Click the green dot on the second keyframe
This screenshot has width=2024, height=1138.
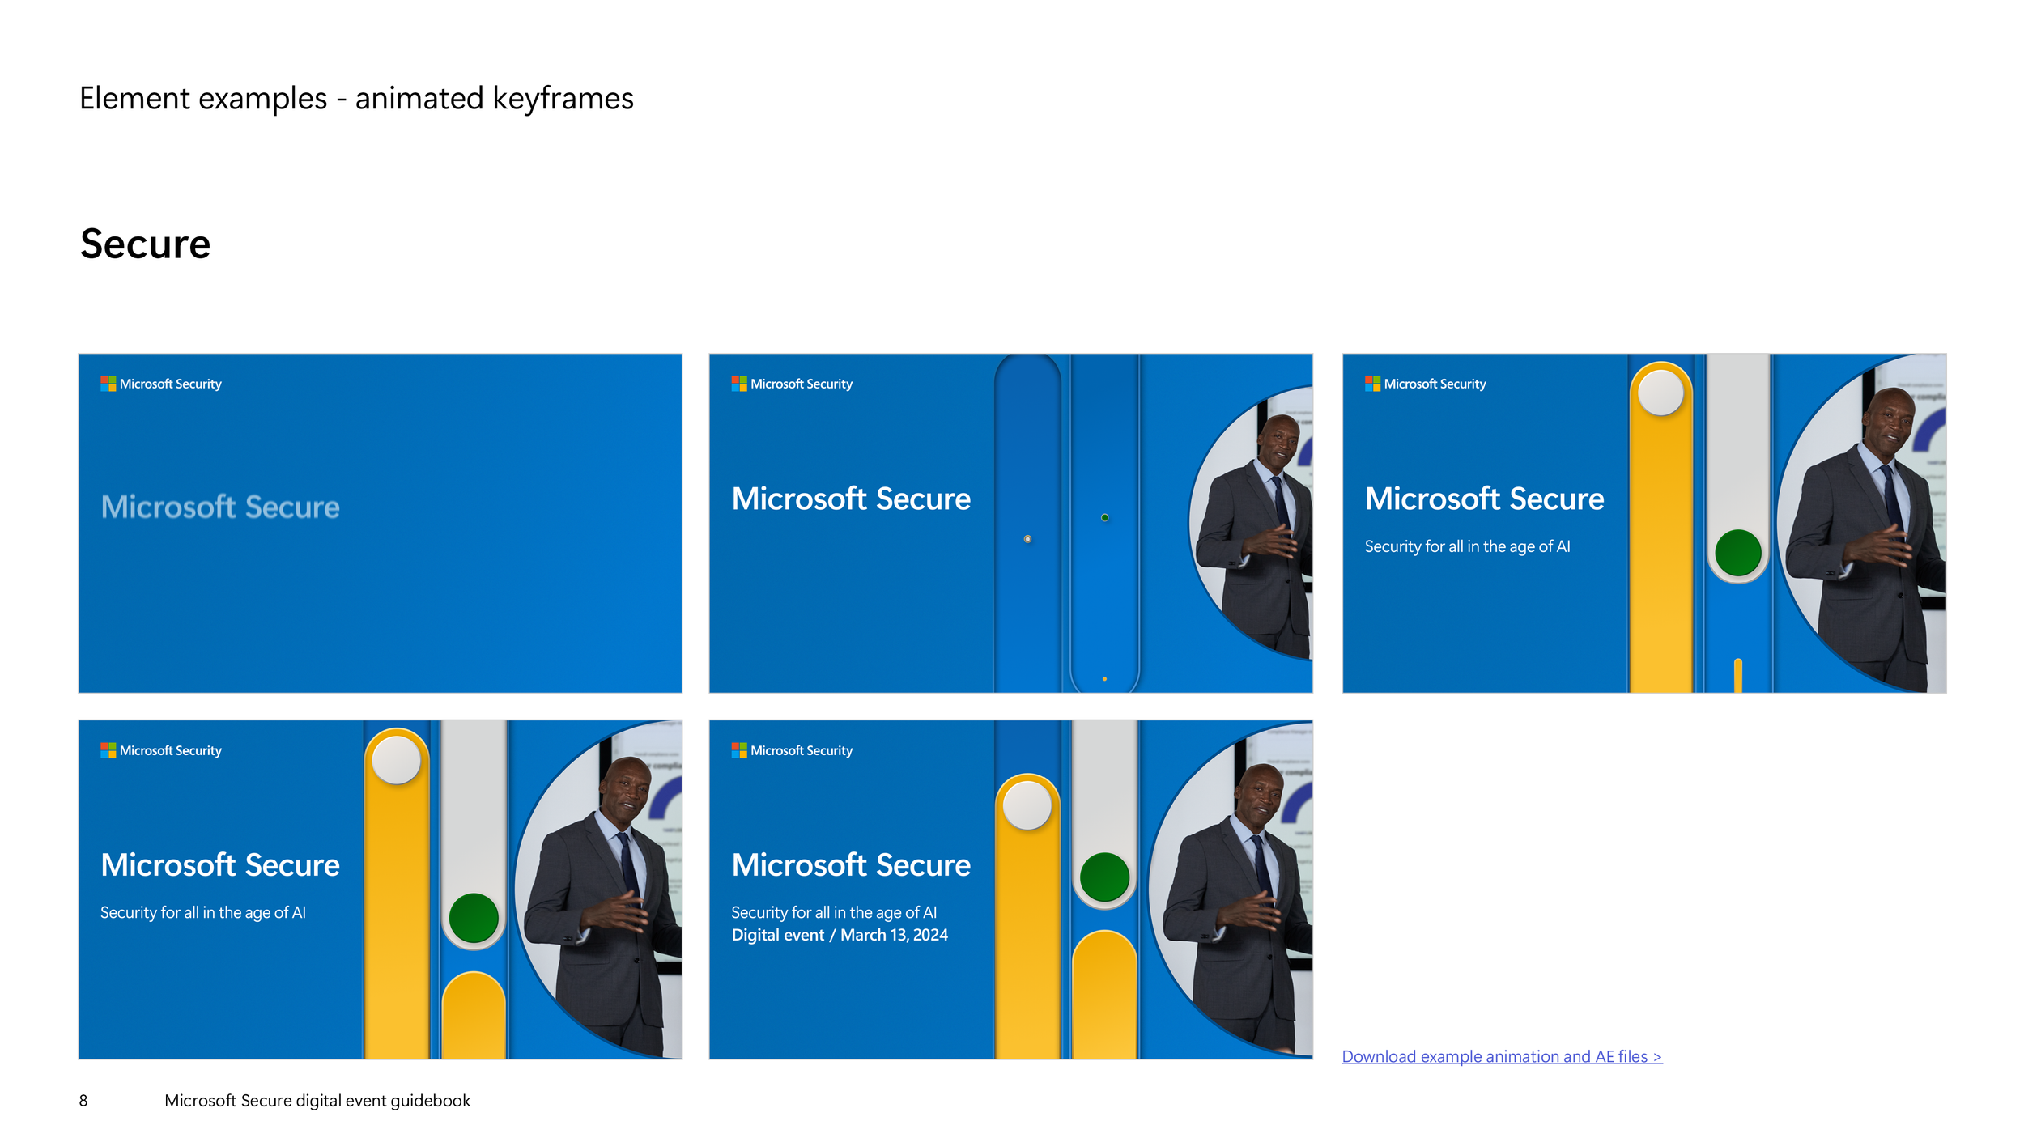click(x=1103, y=516)
